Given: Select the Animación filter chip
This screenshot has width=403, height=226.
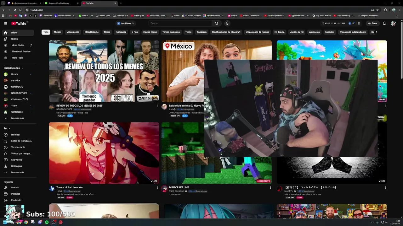Looking at the screenshot, I should point(314,32).
